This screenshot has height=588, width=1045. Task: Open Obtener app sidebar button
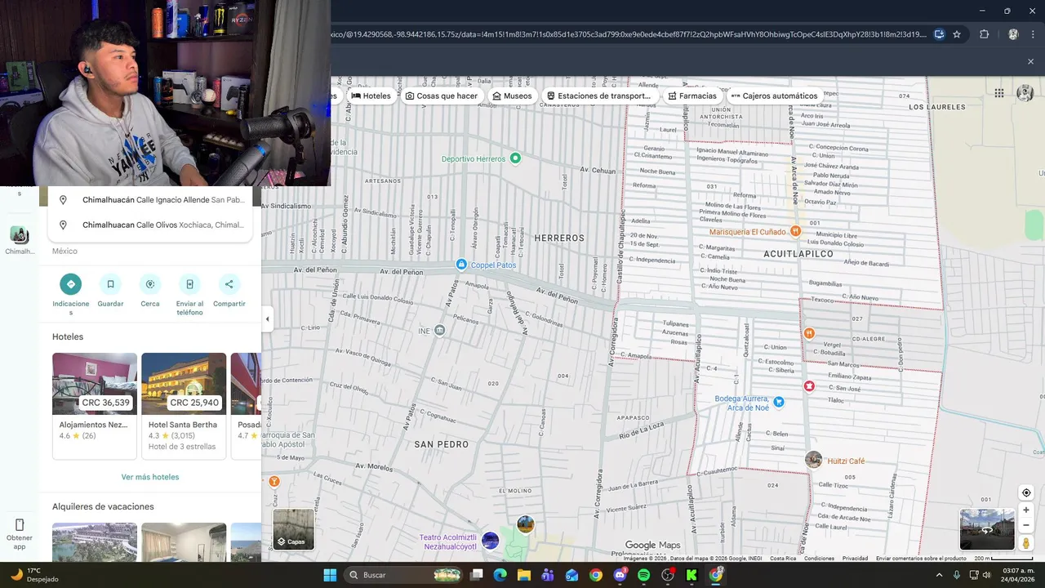tap(20, 533)
